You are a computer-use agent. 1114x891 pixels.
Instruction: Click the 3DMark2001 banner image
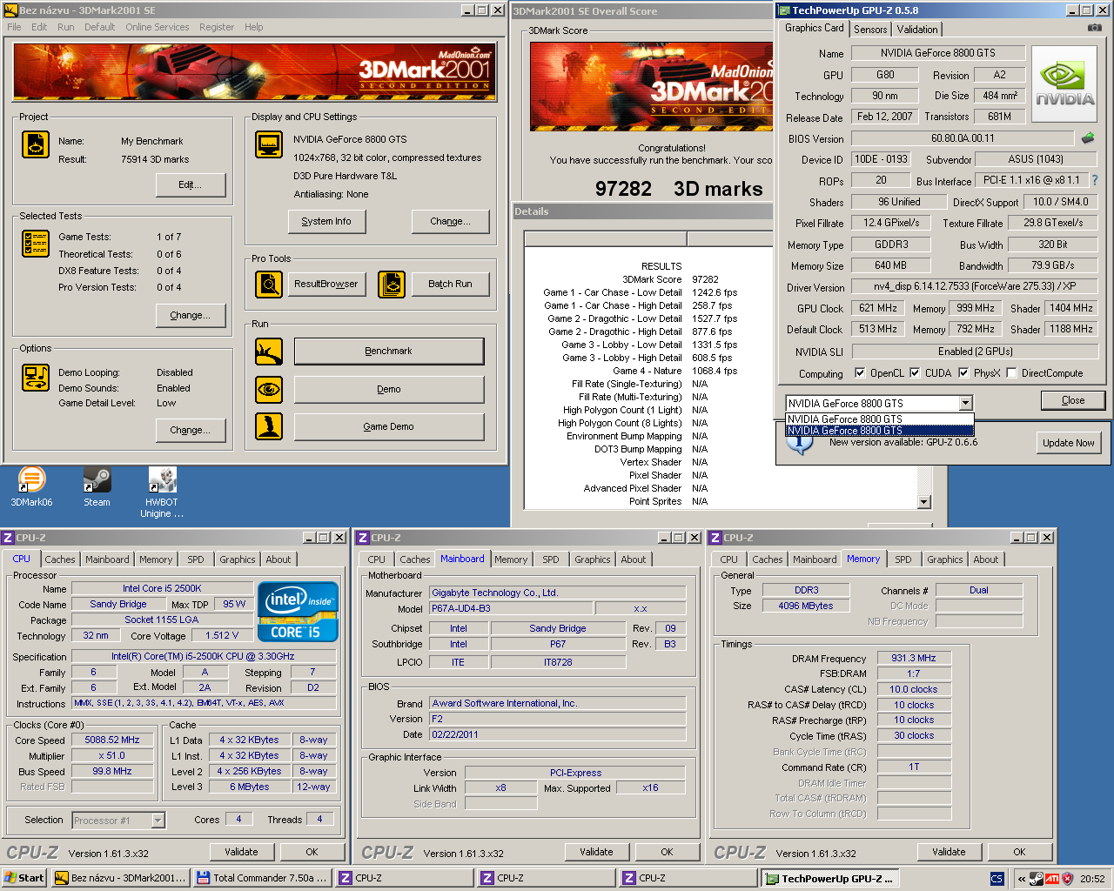255,71
